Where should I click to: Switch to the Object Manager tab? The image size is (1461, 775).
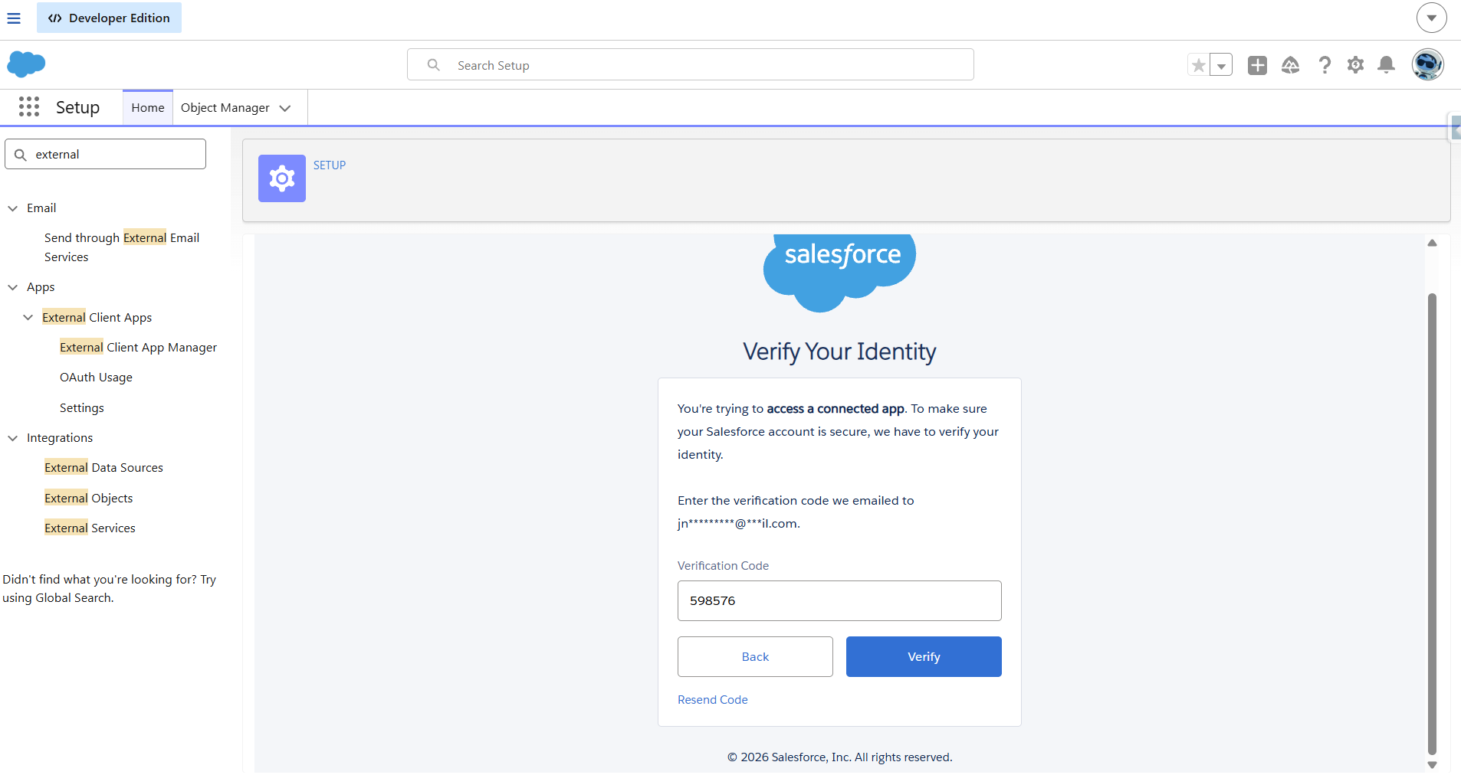[x=225, y=108]
